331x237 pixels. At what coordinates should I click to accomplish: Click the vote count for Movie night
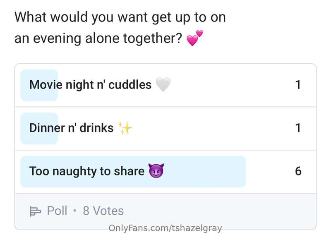tap(298, 85)
